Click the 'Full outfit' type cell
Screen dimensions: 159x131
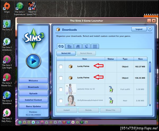(x=125, y=89)
